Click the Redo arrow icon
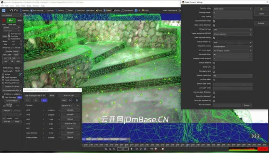Image resolution: width=269 pixels, height=153 pixels. pyautogui.click(x=16, y=10)
